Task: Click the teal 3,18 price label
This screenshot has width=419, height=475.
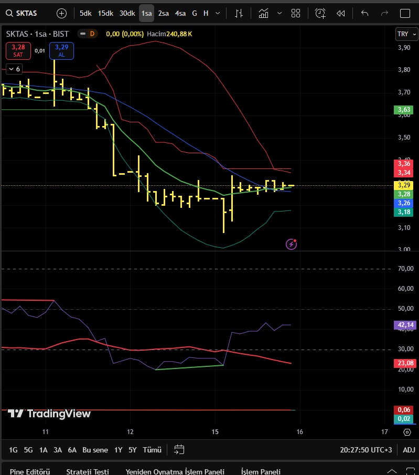Action: (x=404, y=212)
